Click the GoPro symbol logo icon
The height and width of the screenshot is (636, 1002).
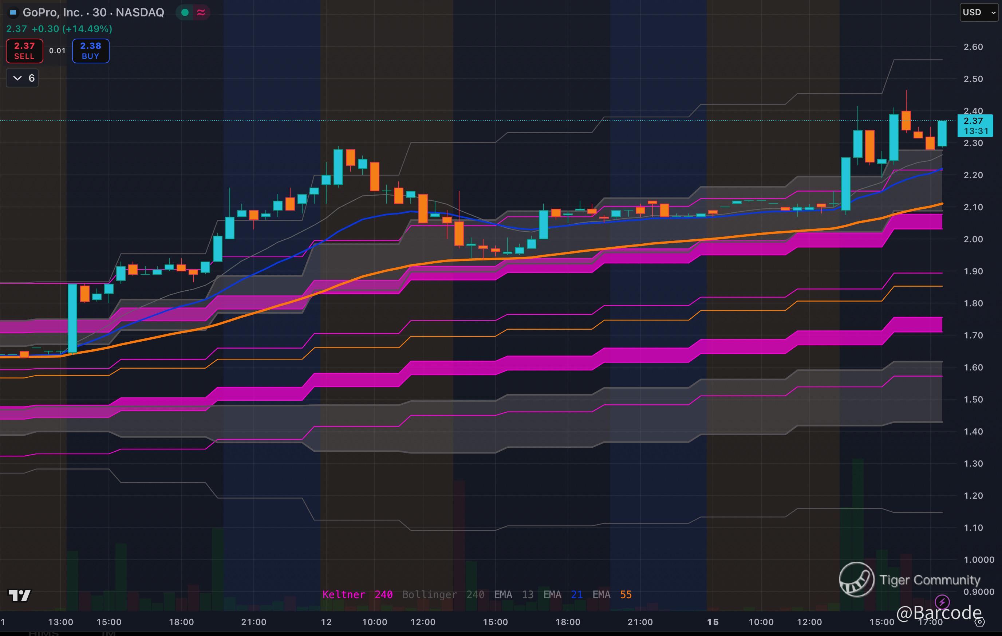13,12
